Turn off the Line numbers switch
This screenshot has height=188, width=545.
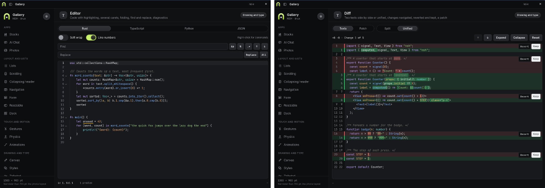click(x=91, y=37)
